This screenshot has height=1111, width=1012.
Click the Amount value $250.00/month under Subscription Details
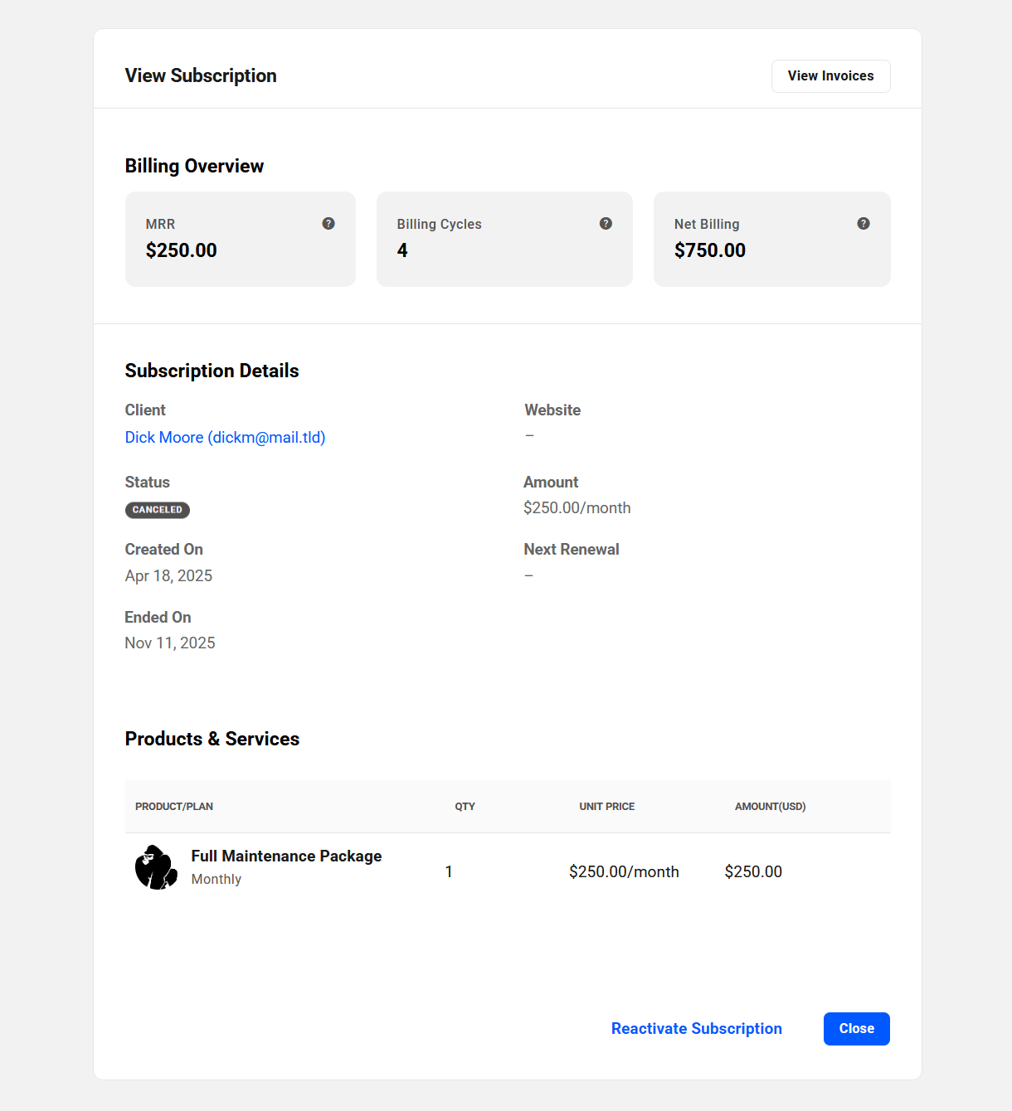(577, 508)
